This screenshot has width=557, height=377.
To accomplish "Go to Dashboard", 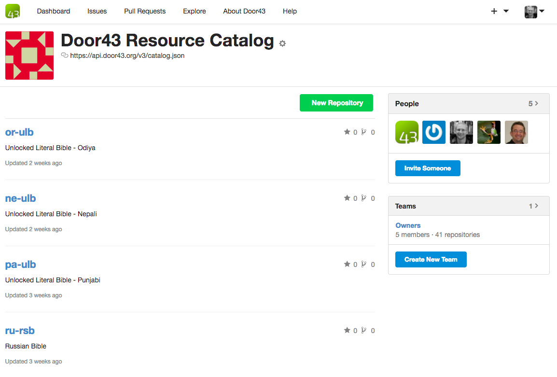I will [x=54, y=12].
